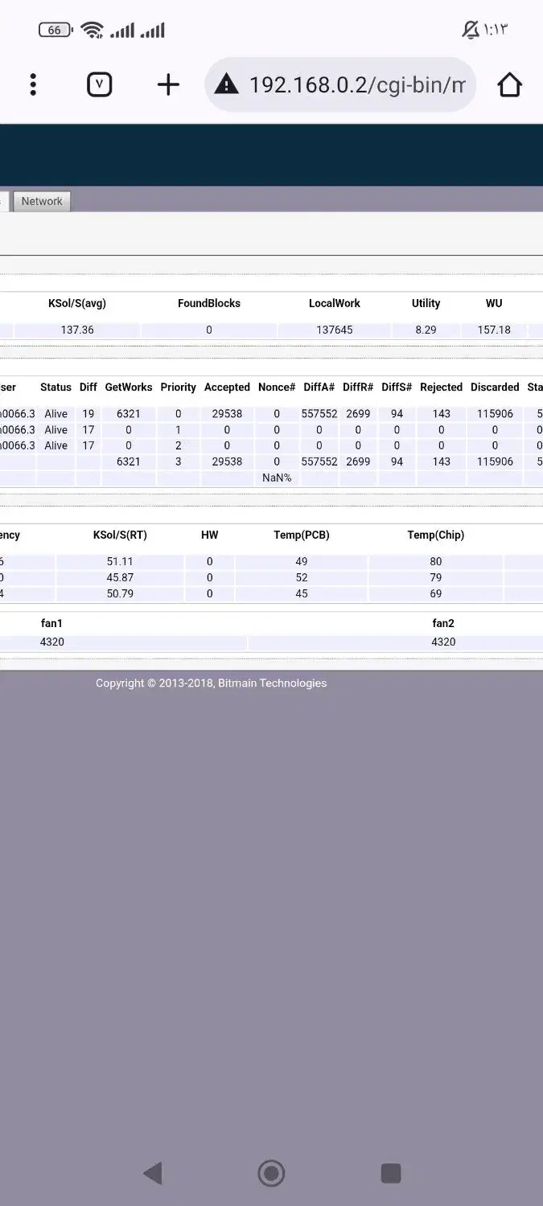Click the KSol/S(avg) value 137.36
This screenshot has width=543, height=1206.
point(77,330)
